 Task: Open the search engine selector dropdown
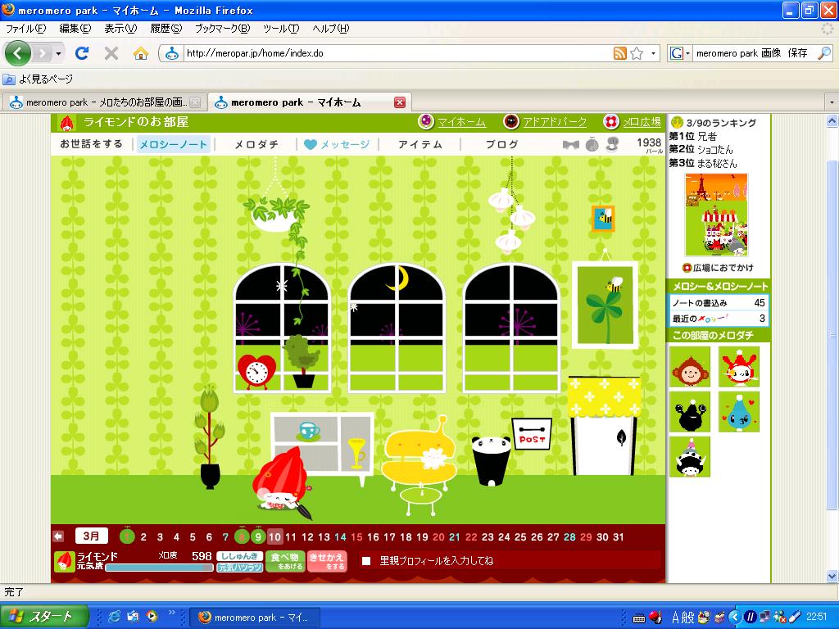(679, 53)
